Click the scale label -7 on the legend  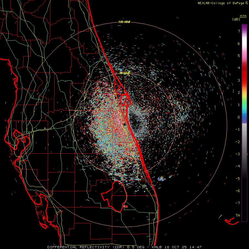click(x=238, y=203)
